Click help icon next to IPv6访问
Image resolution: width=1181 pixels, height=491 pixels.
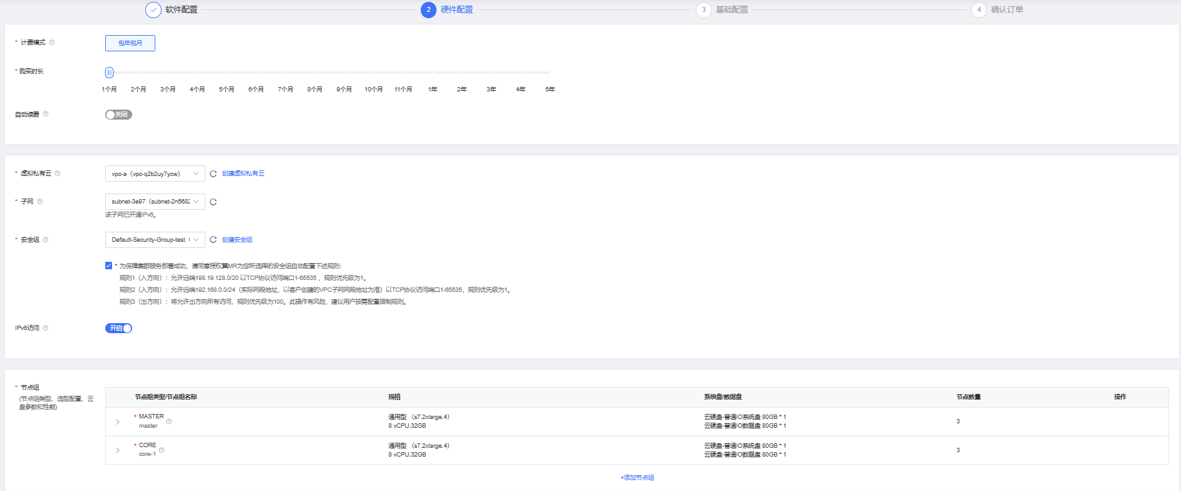(x=46, y=328)
